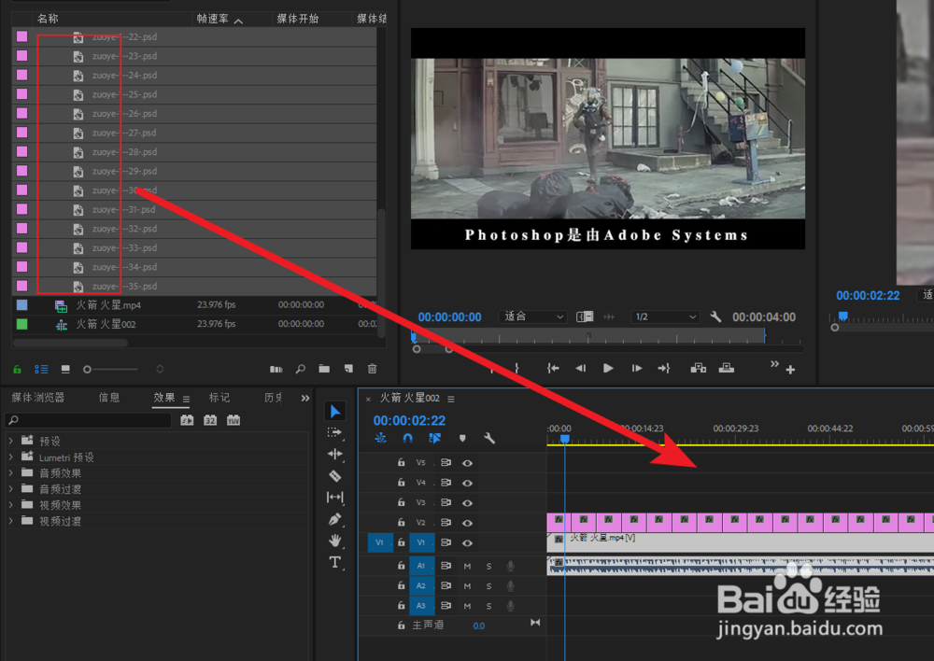The image size is (934, 661).
Task: Select the Hand tool
Action: pyautogui.click(x=334, y=541)
